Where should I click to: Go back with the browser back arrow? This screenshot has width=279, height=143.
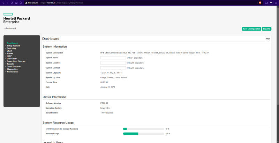[x=3, y=3]
